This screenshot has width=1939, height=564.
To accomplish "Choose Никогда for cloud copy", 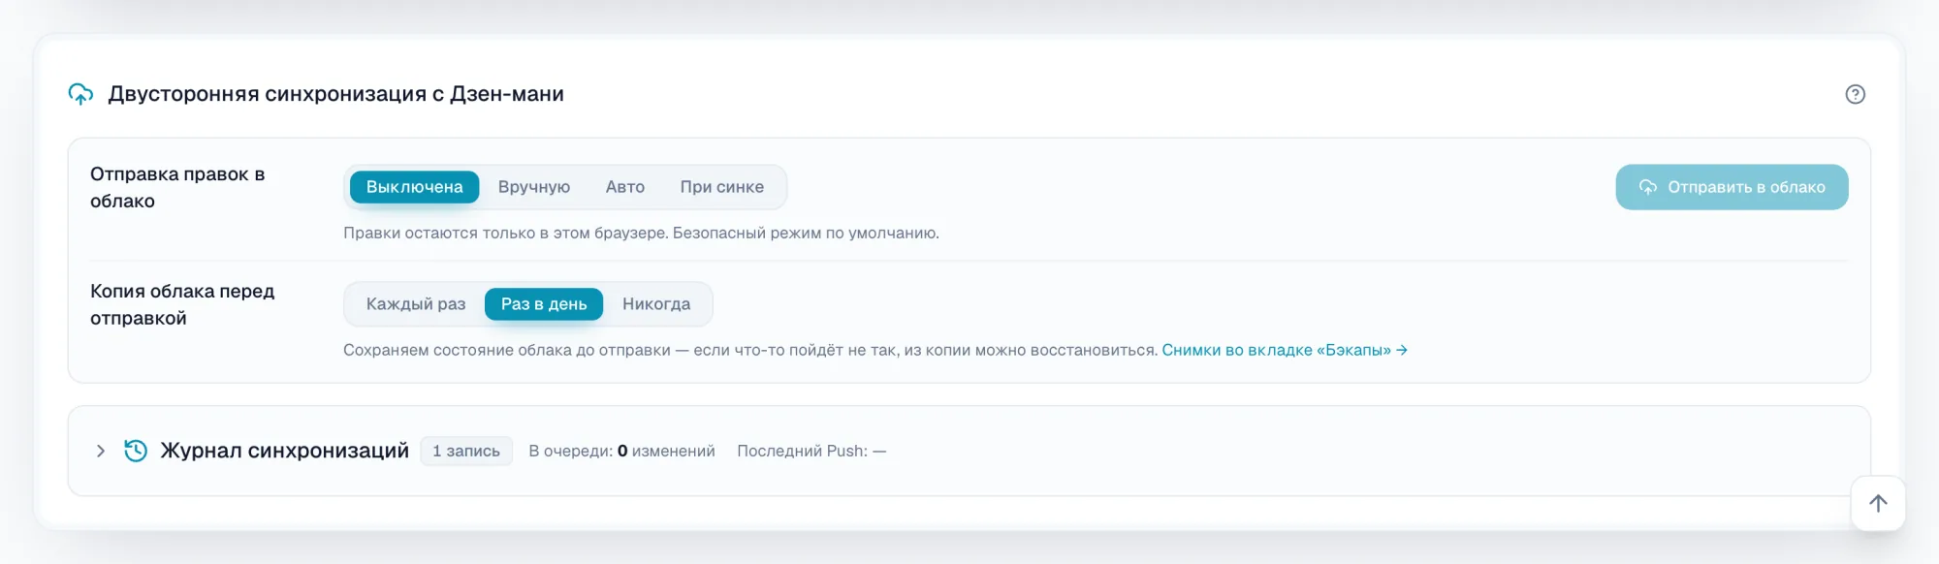I will 656,304.
